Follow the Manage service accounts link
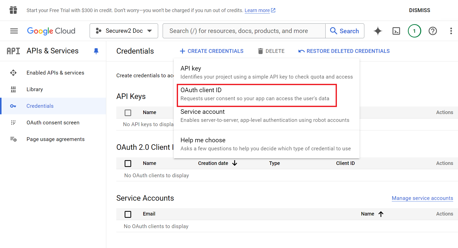This screenshot has height=248, width=458. tap(422, 198)
